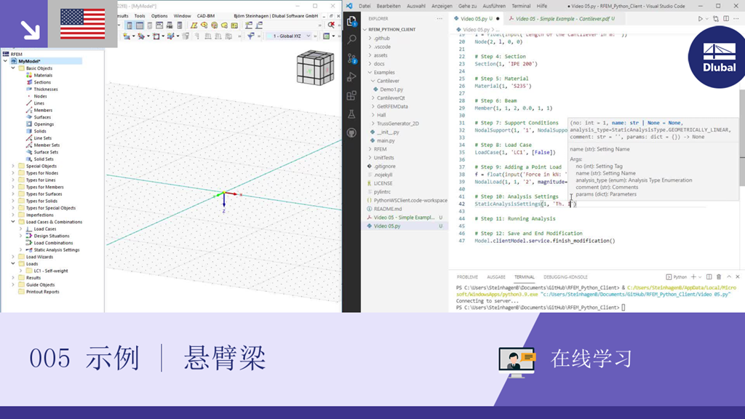Screen dimensions: 745x419
Task: Select Printout Reports in navigator
Action: click(x=42, y=292)
